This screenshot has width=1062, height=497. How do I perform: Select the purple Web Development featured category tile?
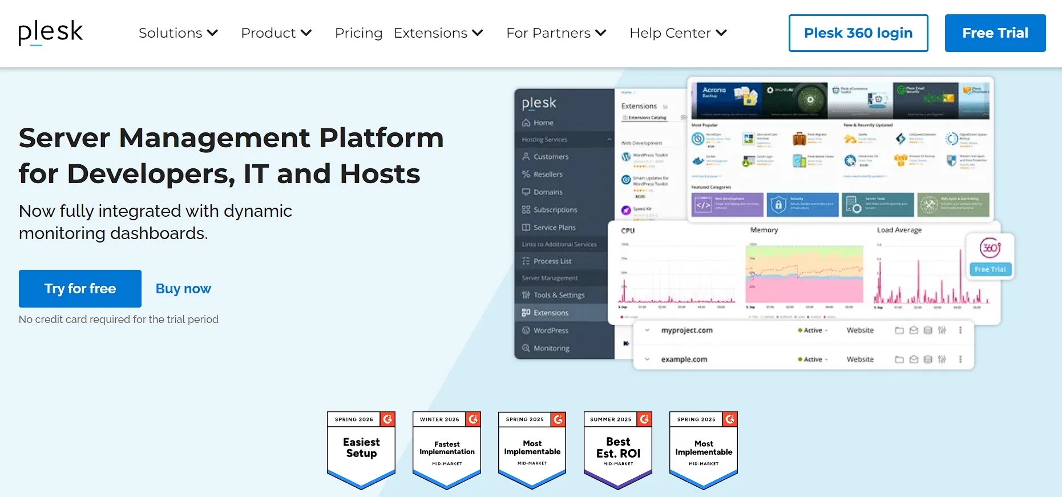coord(727,205)
